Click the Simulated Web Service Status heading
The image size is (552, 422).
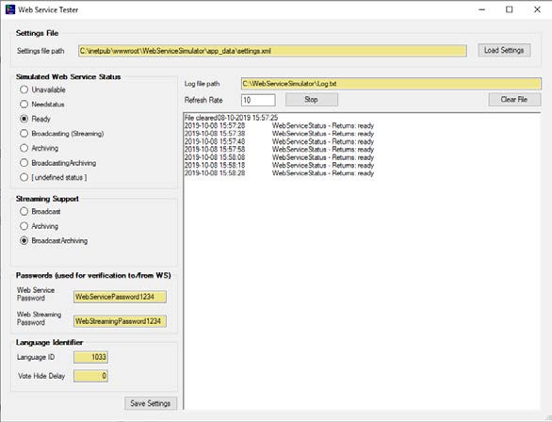pyautogui.click(x=69, y=76)
